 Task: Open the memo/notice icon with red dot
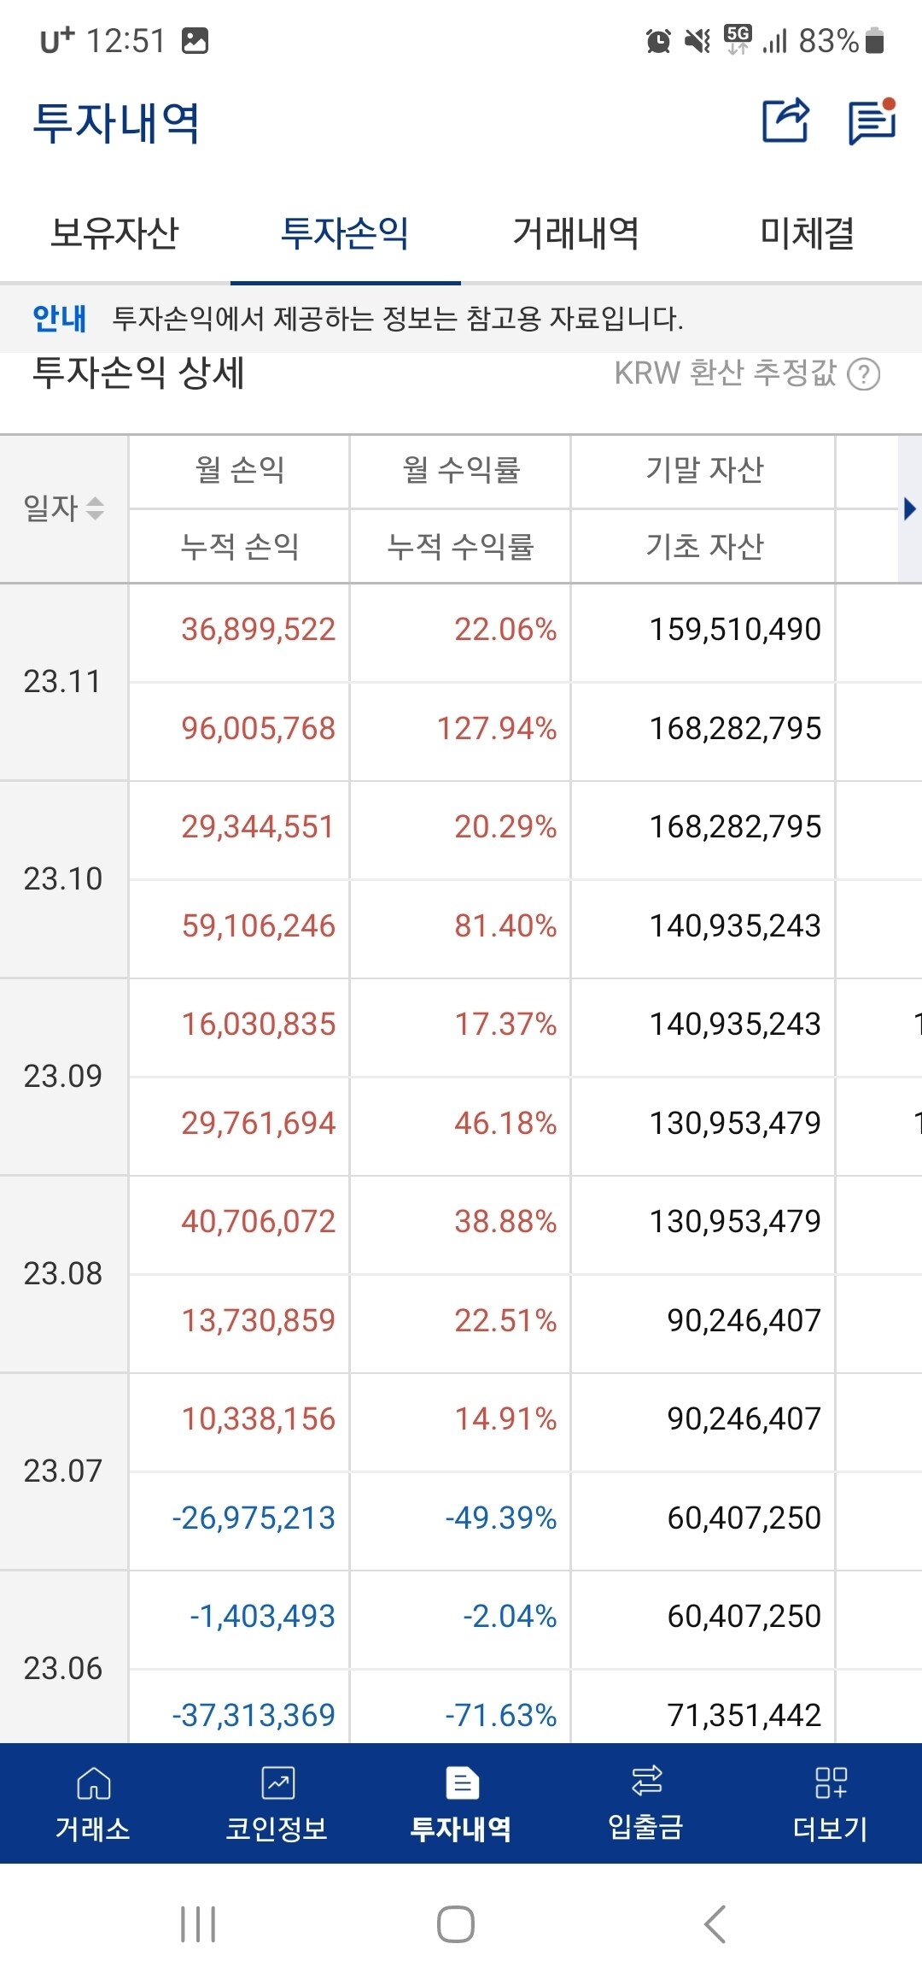tap(869, 121)
